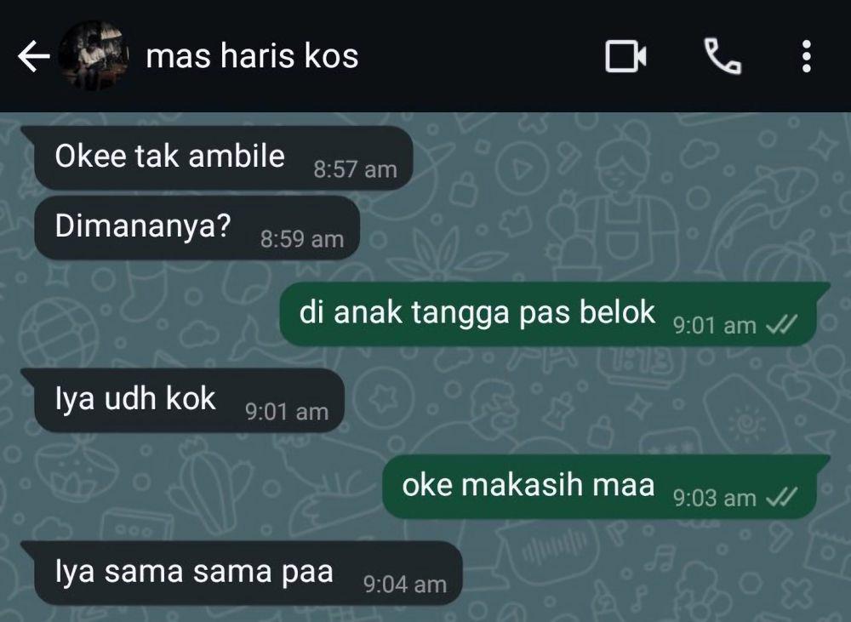
Task: Tap the 9:03 am timestamp on sent message
Action: coord(714,498)
